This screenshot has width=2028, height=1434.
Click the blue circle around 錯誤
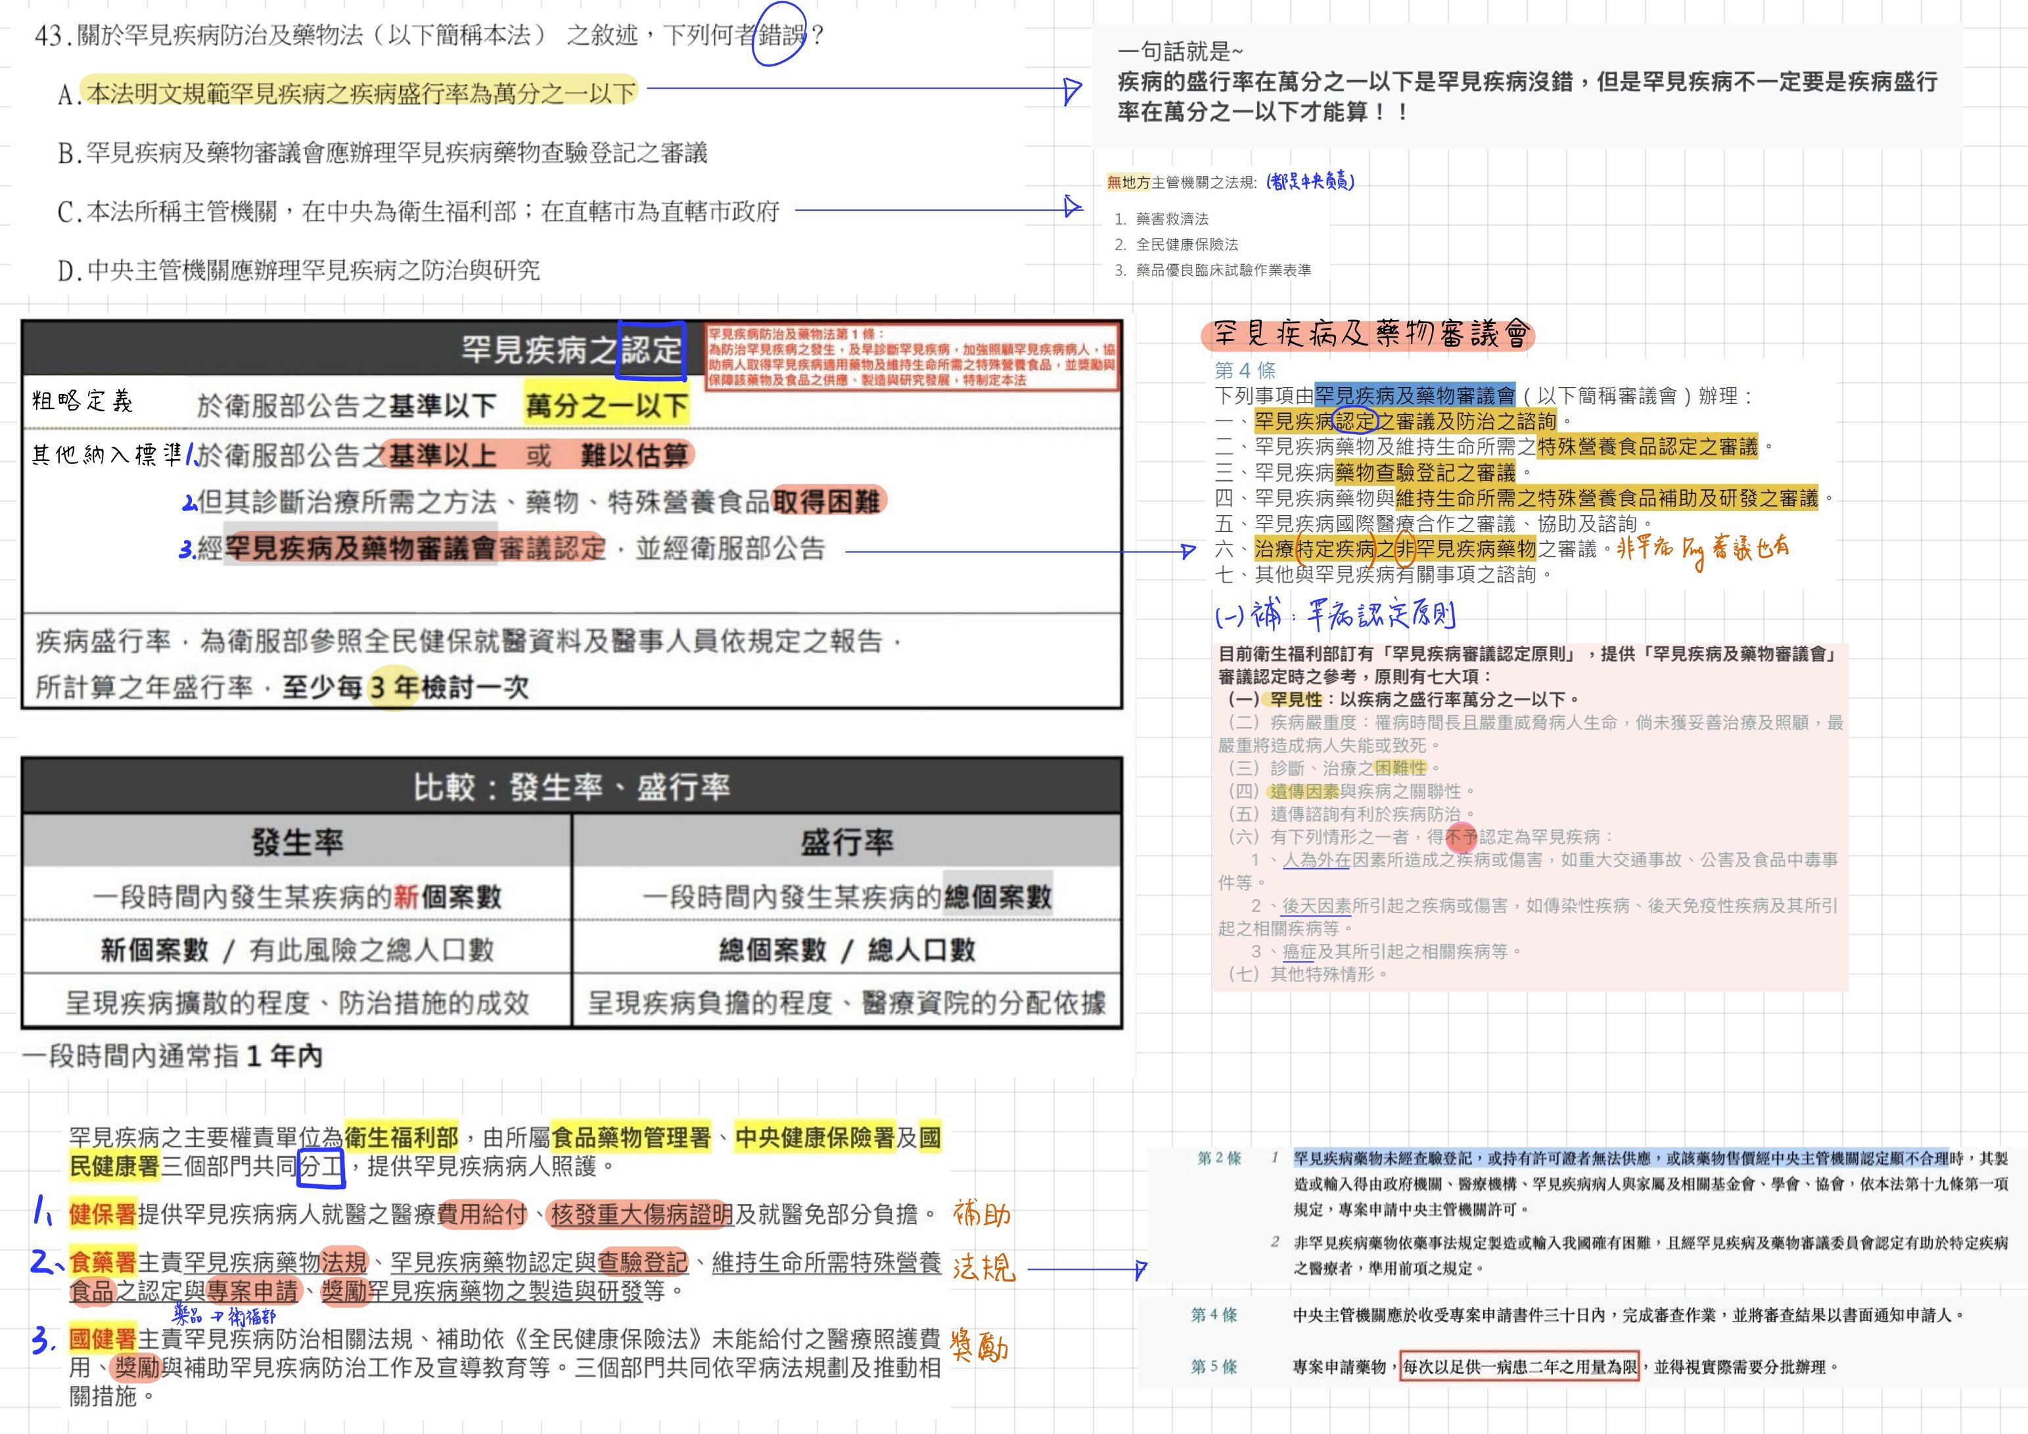[x=779, y=37]
